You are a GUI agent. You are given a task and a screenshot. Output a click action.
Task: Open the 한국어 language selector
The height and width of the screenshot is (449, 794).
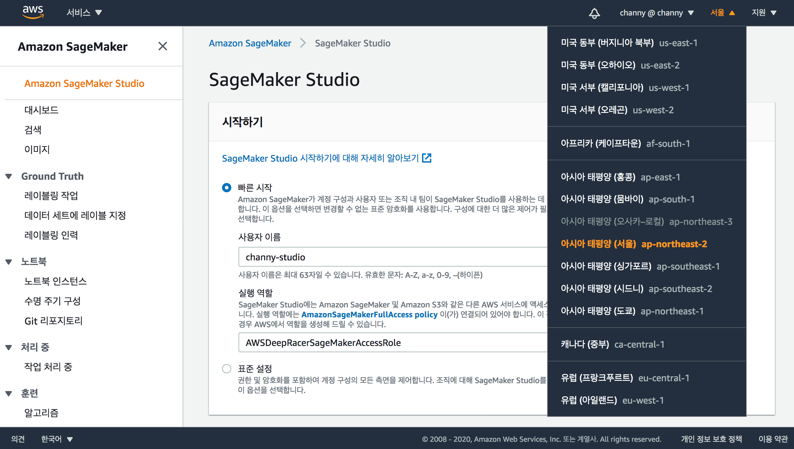pos(56,439)
